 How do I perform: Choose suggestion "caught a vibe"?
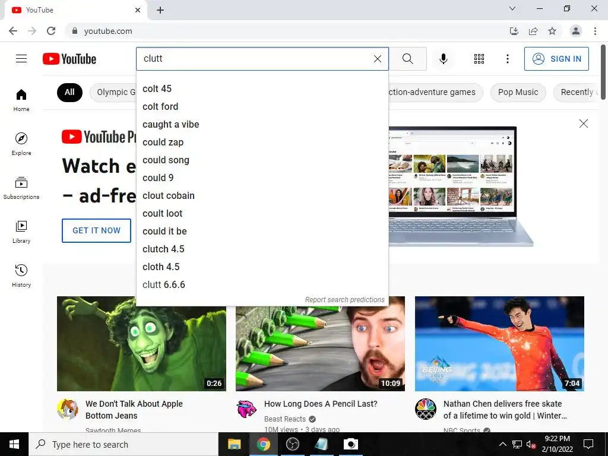click(262, 125)
